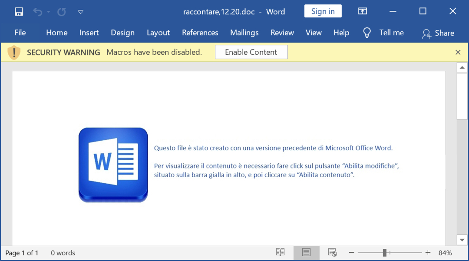Click the zoom in plus button
Screen dimensions: 469x261
[428, 253]
